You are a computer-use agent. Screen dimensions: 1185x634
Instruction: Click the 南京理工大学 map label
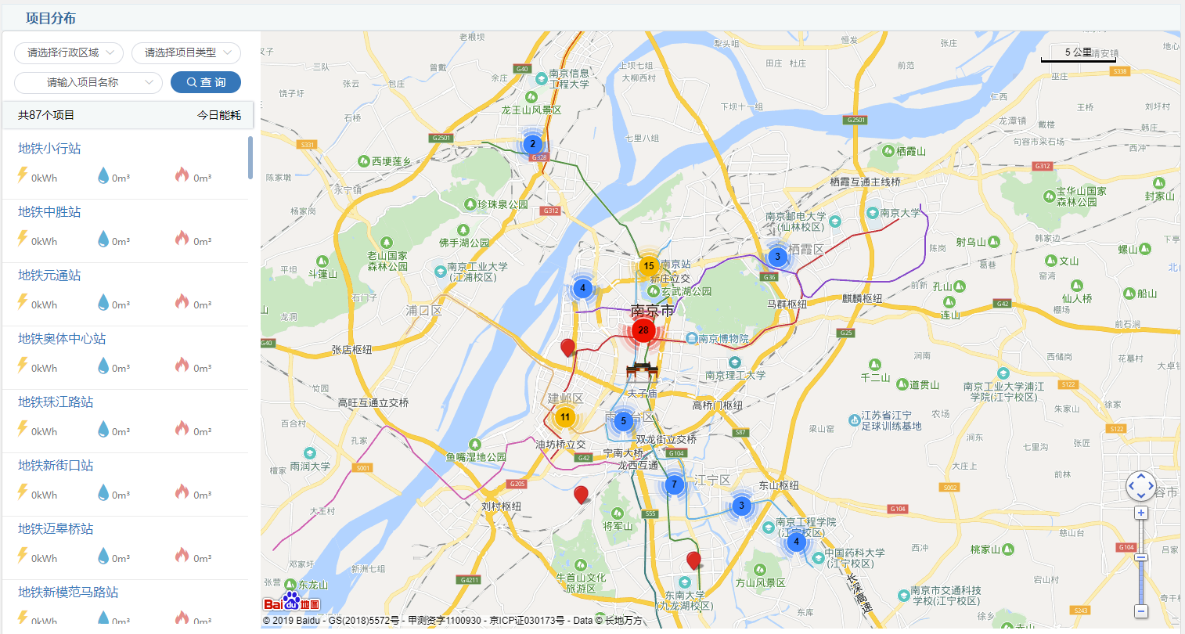[736, 376]
